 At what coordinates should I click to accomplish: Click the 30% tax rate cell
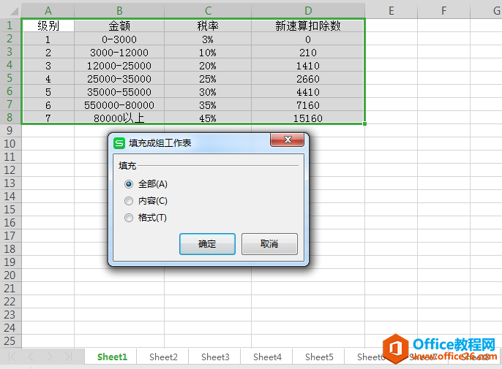click(208, 92)
